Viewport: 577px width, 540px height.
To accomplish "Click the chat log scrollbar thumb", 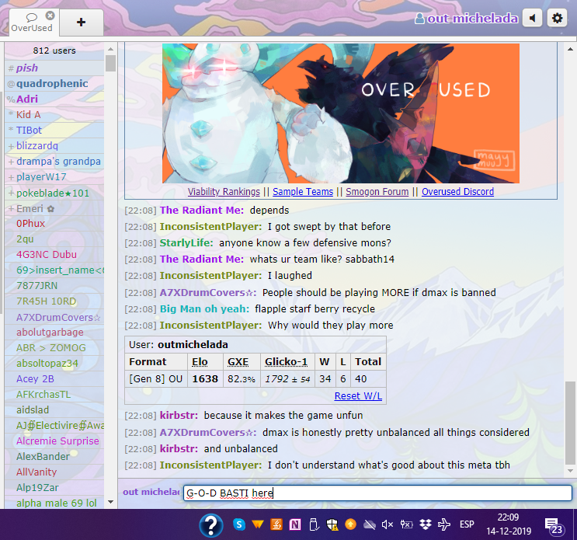I will click(x=570, y=423).
